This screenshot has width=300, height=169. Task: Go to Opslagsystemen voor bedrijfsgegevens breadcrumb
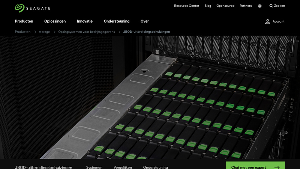pos(87,32)
